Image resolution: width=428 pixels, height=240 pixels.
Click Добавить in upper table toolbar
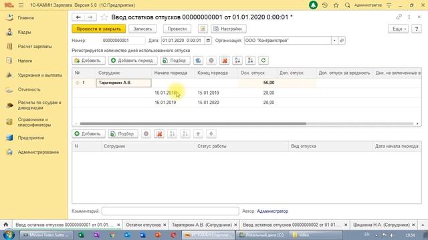[x=88, y=61]
